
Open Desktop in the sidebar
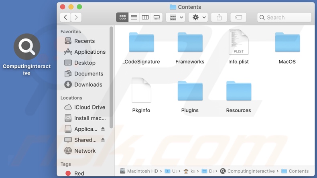click(x=85, y=63)
